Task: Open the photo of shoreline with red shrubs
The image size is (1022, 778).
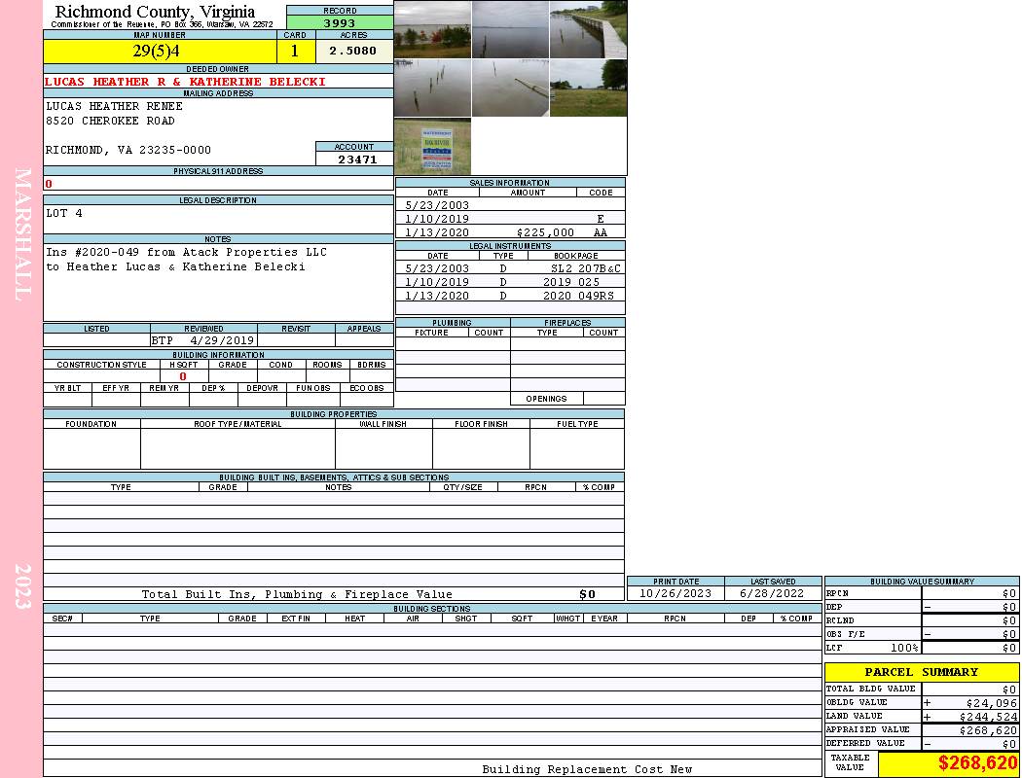Action: coord(432,29)
